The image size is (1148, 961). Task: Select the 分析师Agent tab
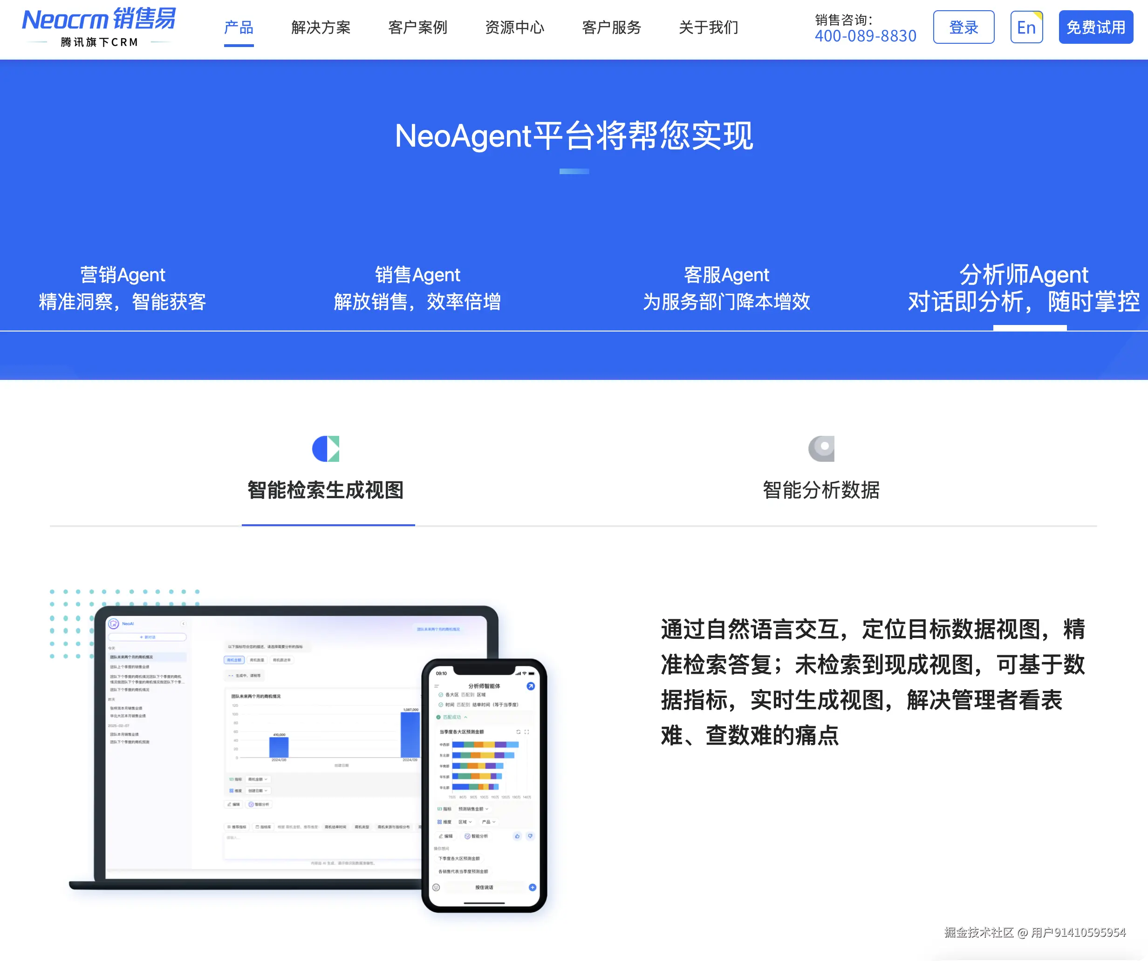(x=1024, y=288)
